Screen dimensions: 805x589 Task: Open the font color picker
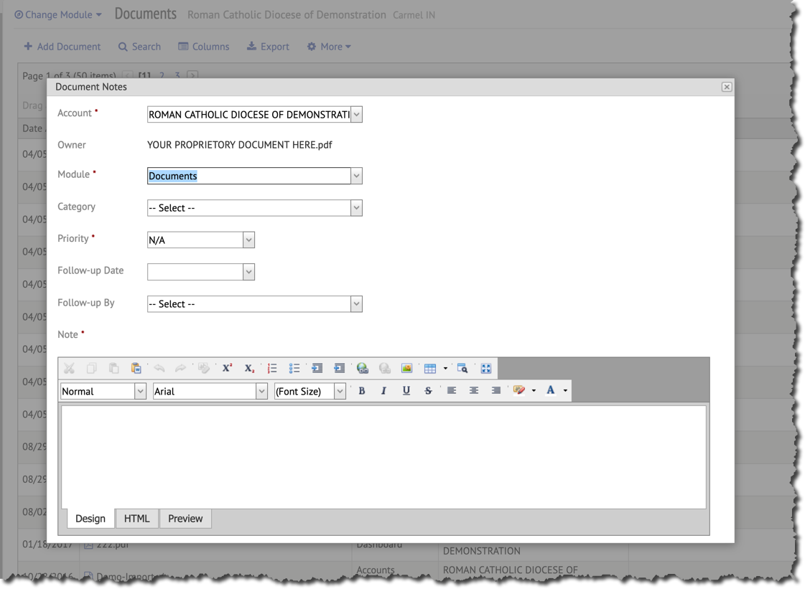[x=551, y=390]
